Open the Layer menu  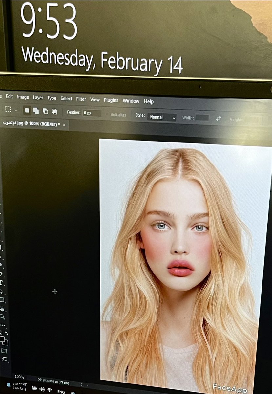pyautogui.click(x=38, y=98)
